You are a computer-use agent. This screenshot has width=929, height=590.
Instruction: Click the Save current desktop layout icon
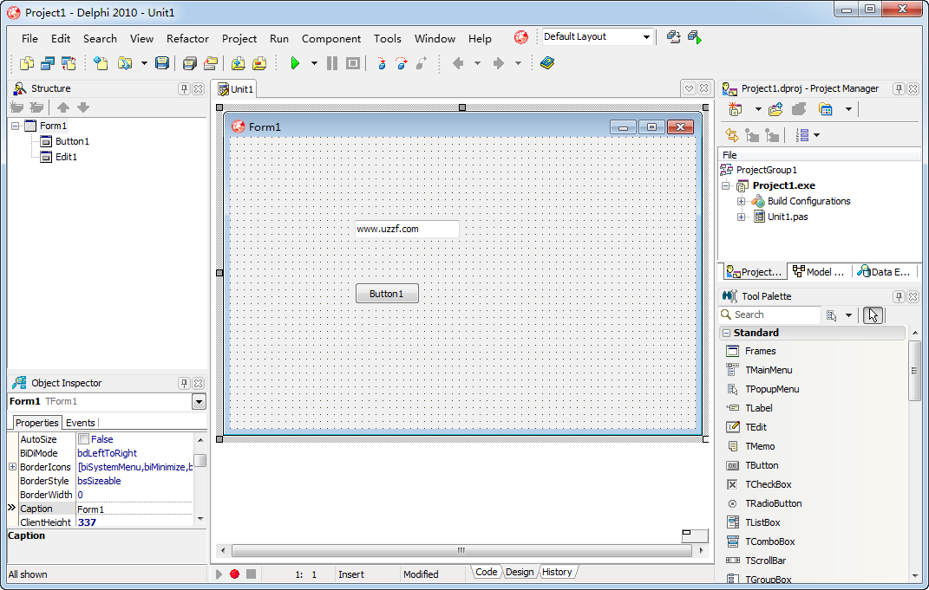click(674, 37)
